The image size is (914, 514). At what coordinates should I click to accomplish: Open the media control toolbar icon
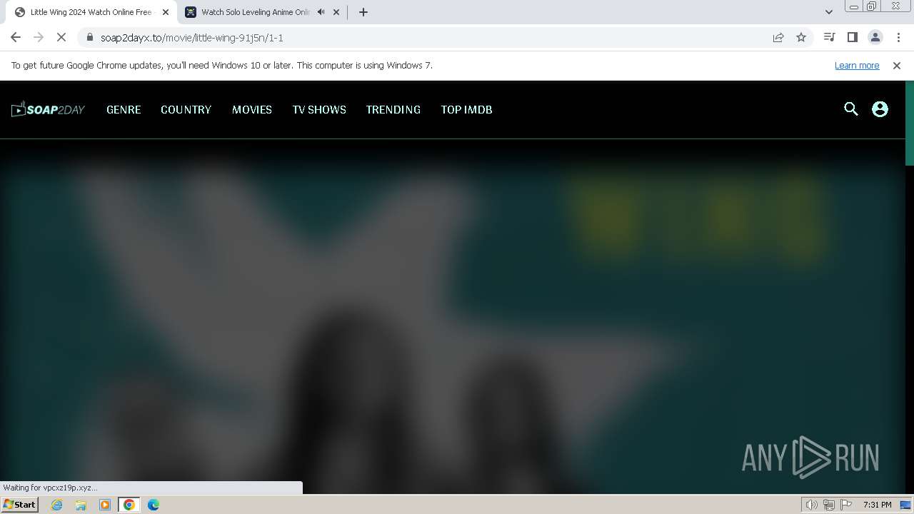(829, 37)
